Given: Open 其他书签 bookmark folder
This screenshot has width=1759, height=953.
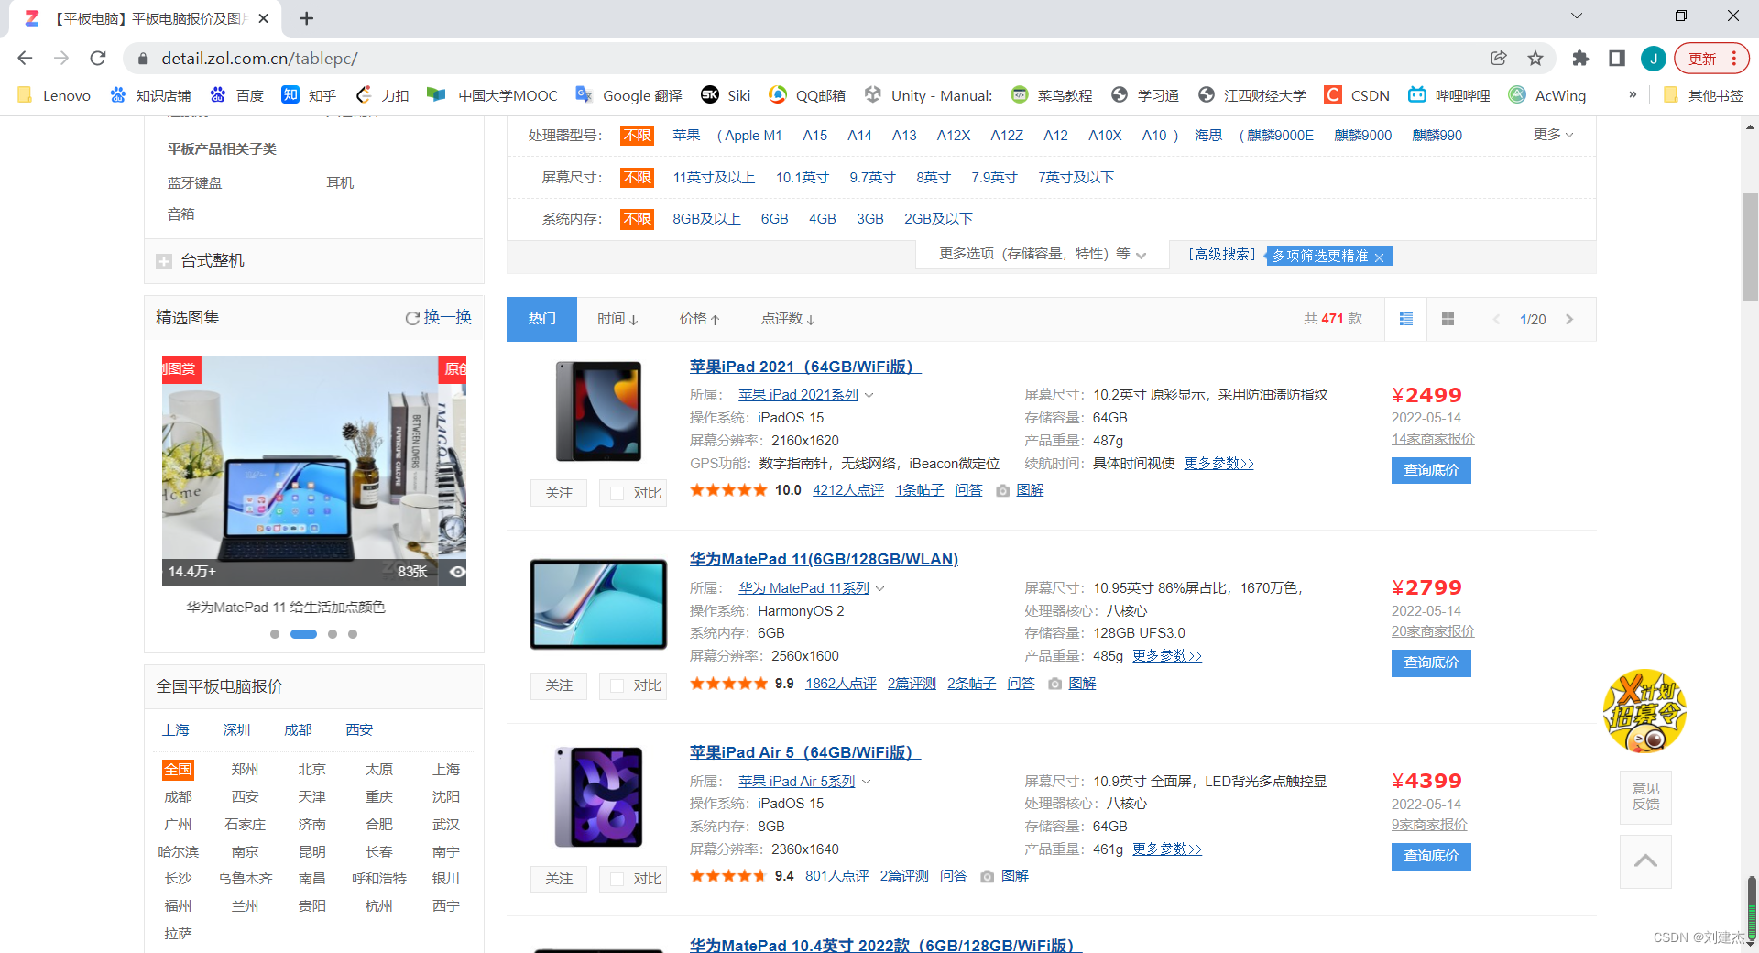Looking at the screenshot, I should pyautogui.click(x=1703, y=95).
